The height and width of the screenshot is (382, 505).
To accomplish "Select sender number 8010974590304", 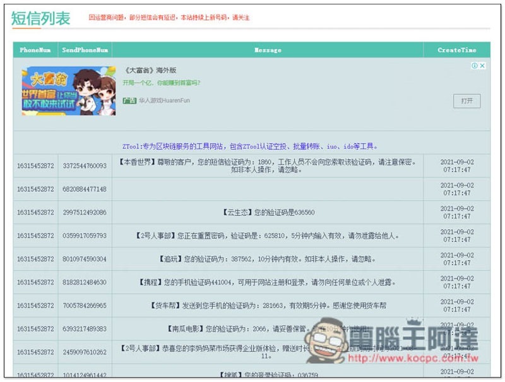I will point(85,259).
